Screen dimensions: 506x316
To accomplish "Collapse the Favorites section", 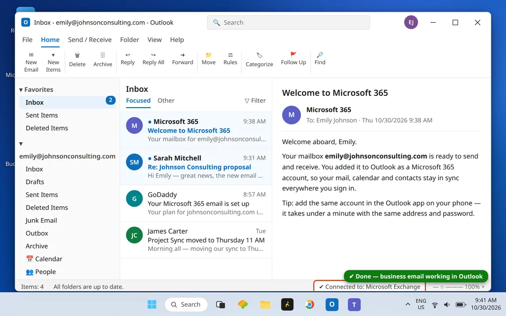I will coord(21,90).
